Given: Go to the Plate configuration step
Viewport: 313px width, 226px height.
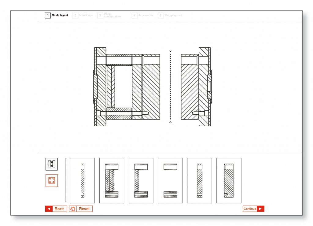Looking at the screenshot, I should (x=109, y=15).
